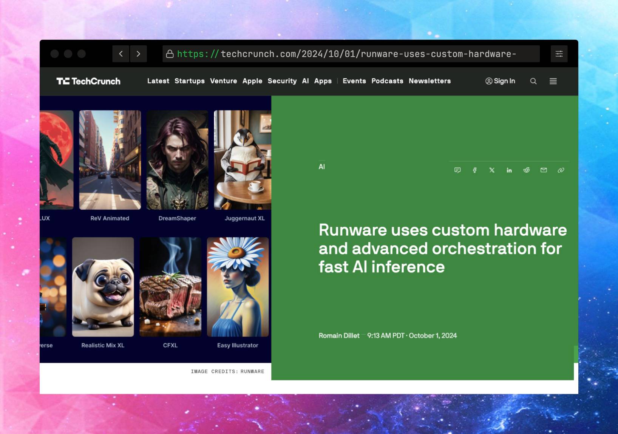Open the hamburger navigation menu
The image size is (618, 434).
pyautogui.click(x=553, y=81)
